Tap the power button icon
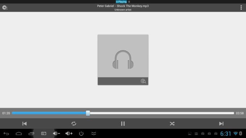 click(81, 133)
